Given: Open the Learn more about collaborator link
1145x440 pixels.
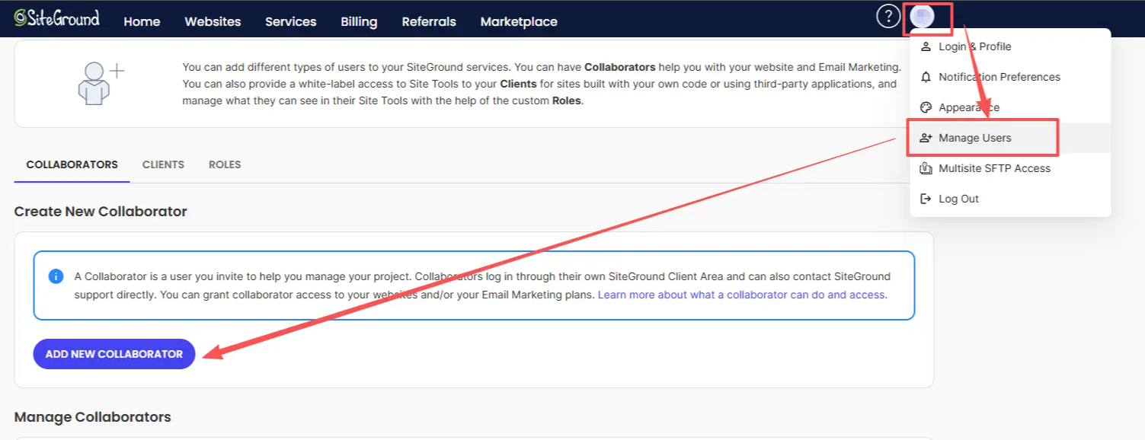Looking at the screenshot, I should pyautogui.click(x=741, y=295).
